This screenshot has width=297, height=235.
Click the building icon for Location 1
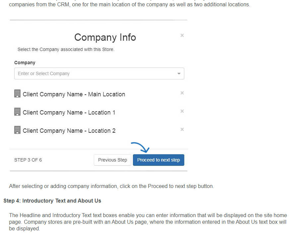coord(17,112)
